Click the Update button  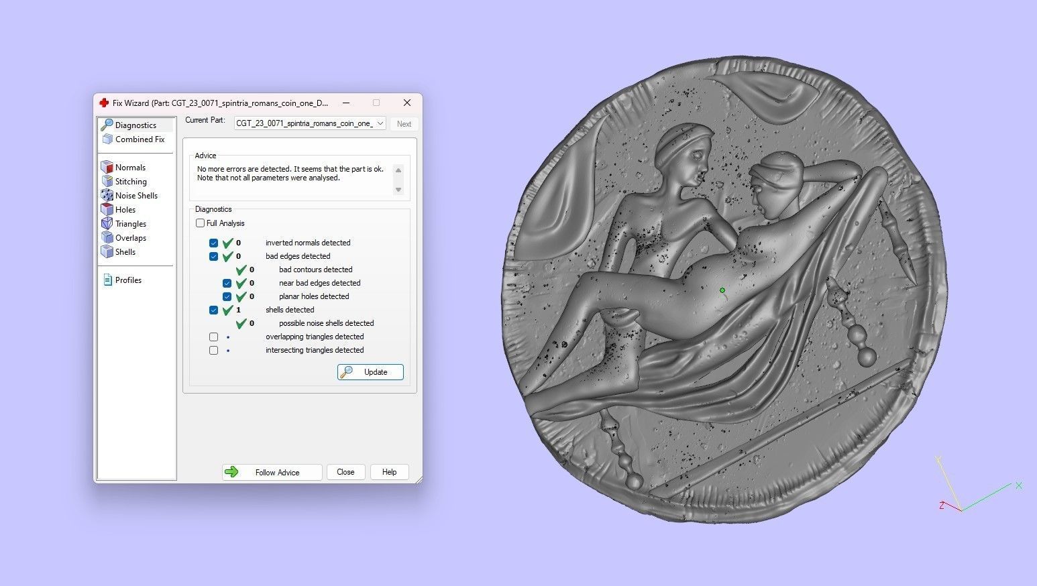370,372
